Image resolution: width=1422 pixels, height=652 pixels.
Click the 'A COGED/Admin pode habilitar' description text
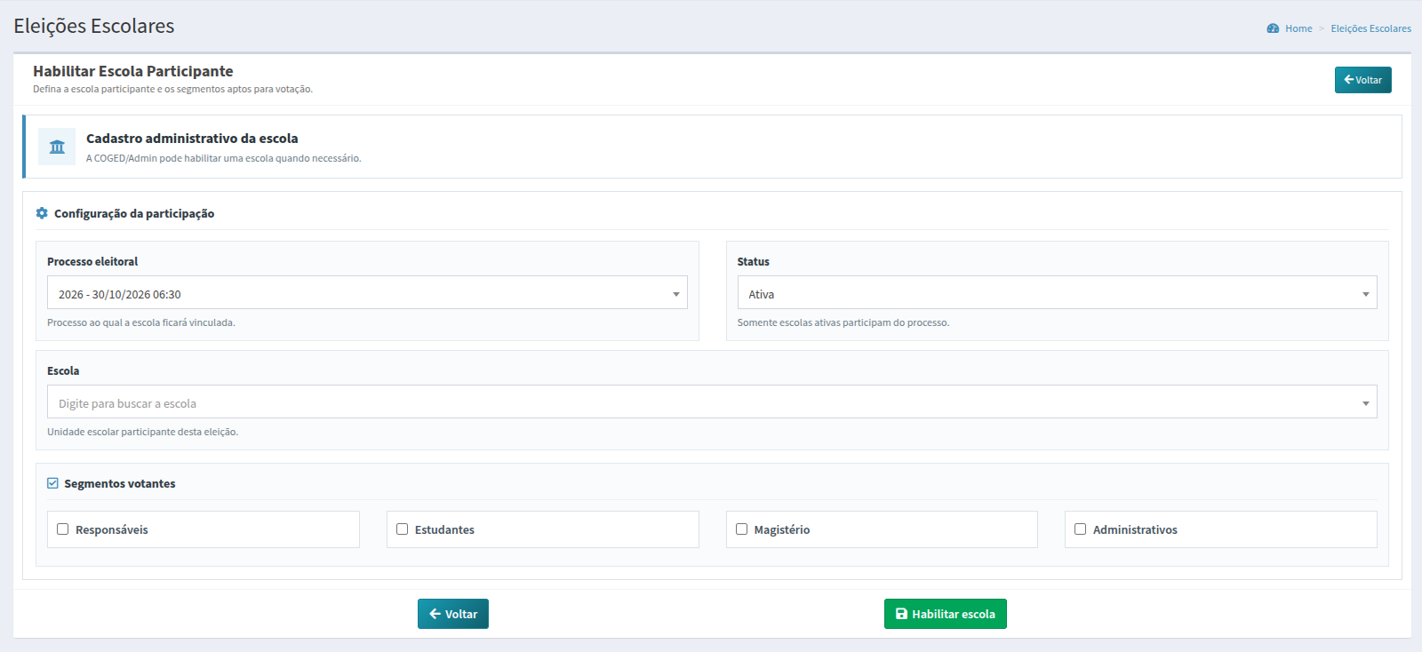click(223, 158)
